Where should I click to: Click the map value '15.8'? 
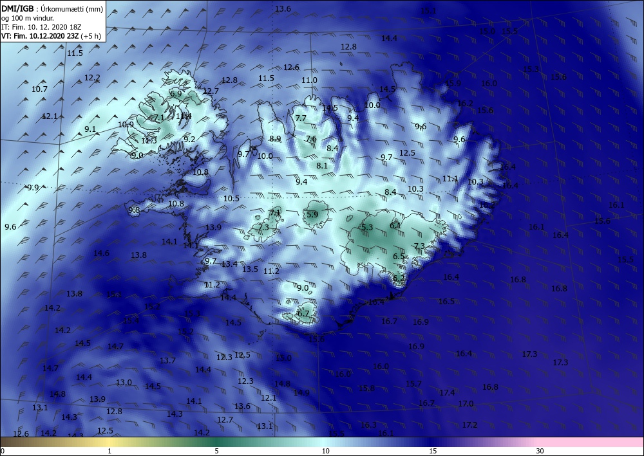pos(367,388)
